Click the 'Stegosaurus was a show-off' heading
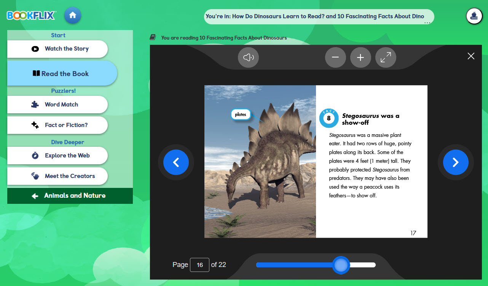Screen dimensions: 488x286 point(371,119)
